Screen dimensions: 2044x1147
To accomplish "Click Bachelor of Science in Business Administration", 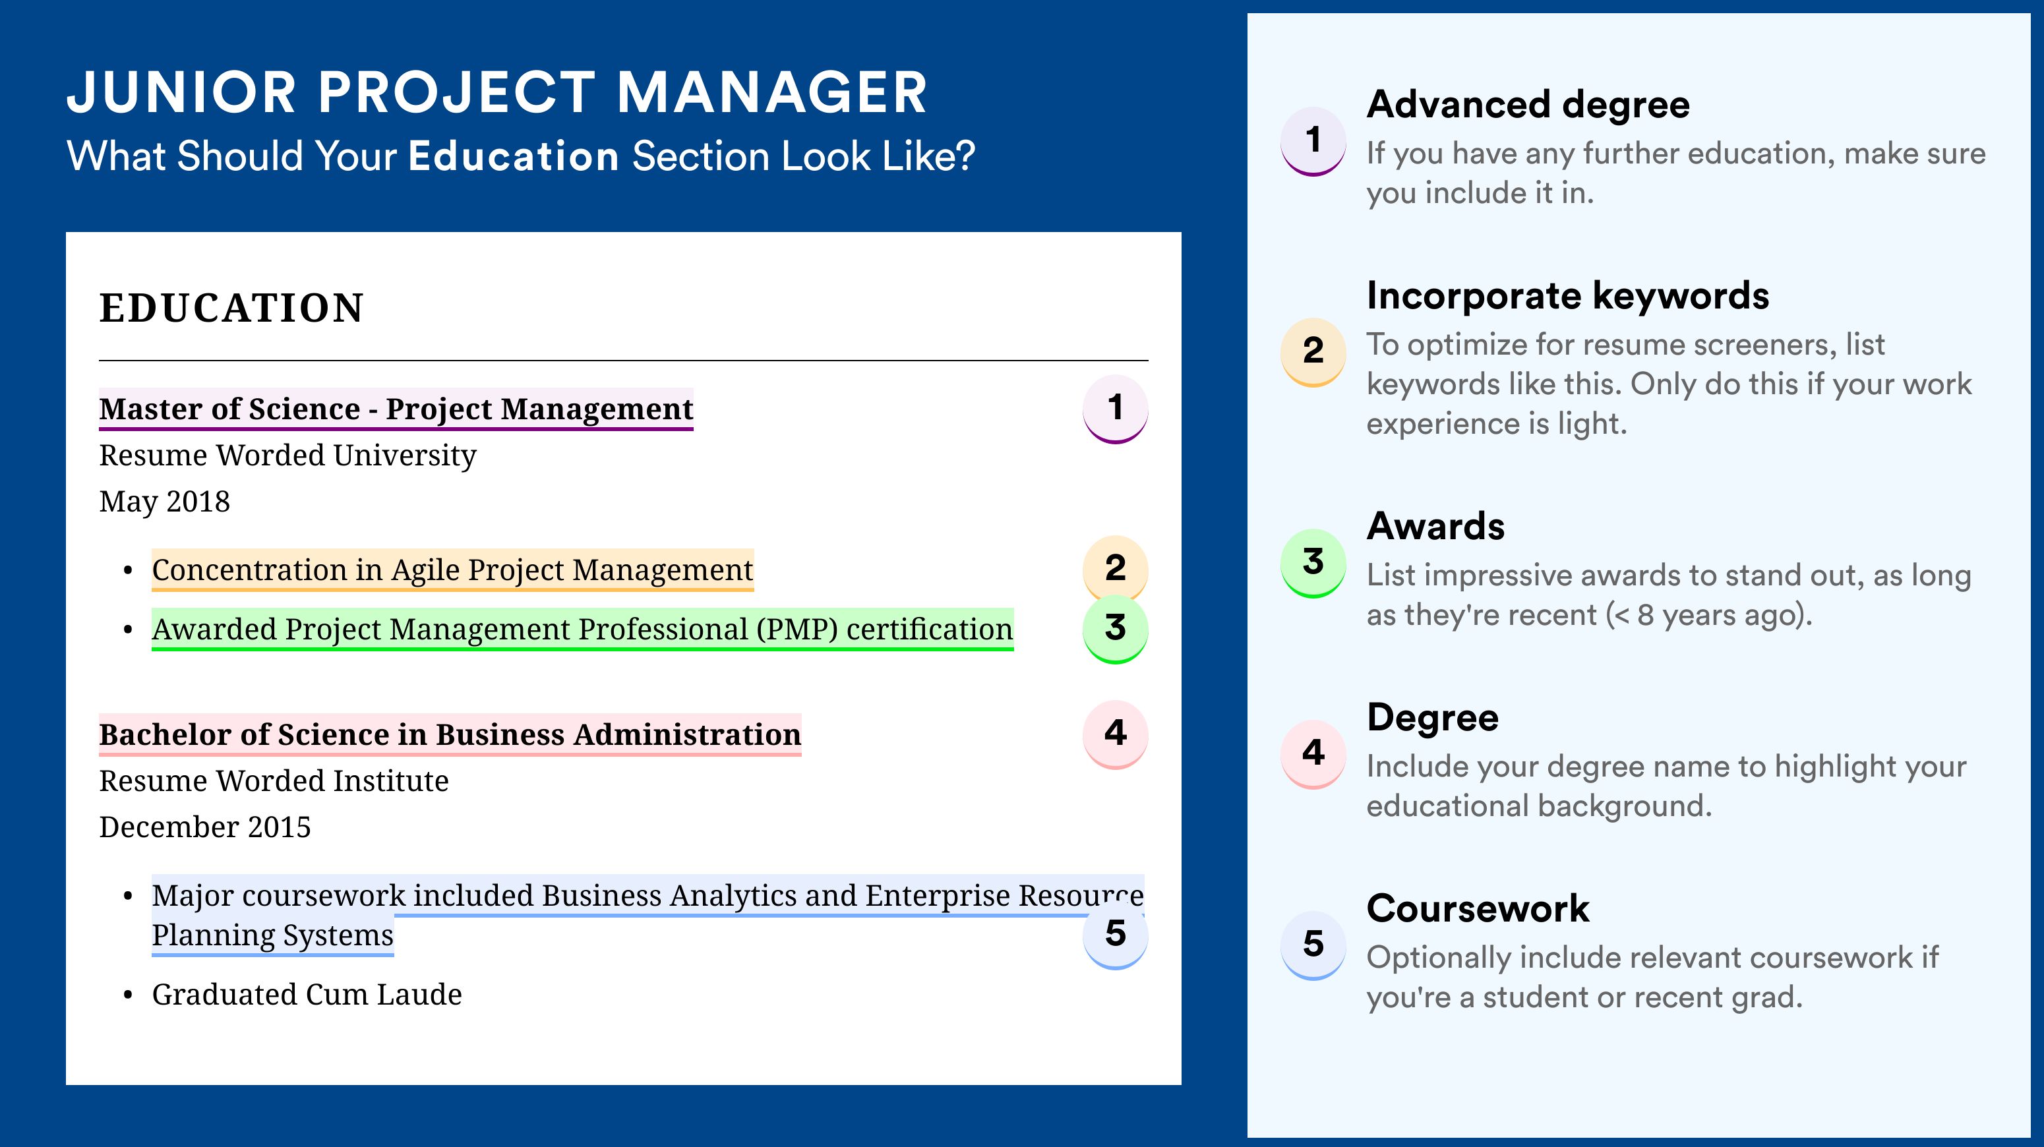I will point(450,735).
